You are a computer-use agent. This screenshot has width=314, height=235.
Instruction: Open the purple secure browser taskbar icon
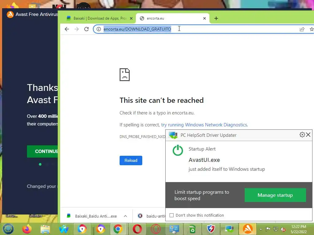click(101, 229)
